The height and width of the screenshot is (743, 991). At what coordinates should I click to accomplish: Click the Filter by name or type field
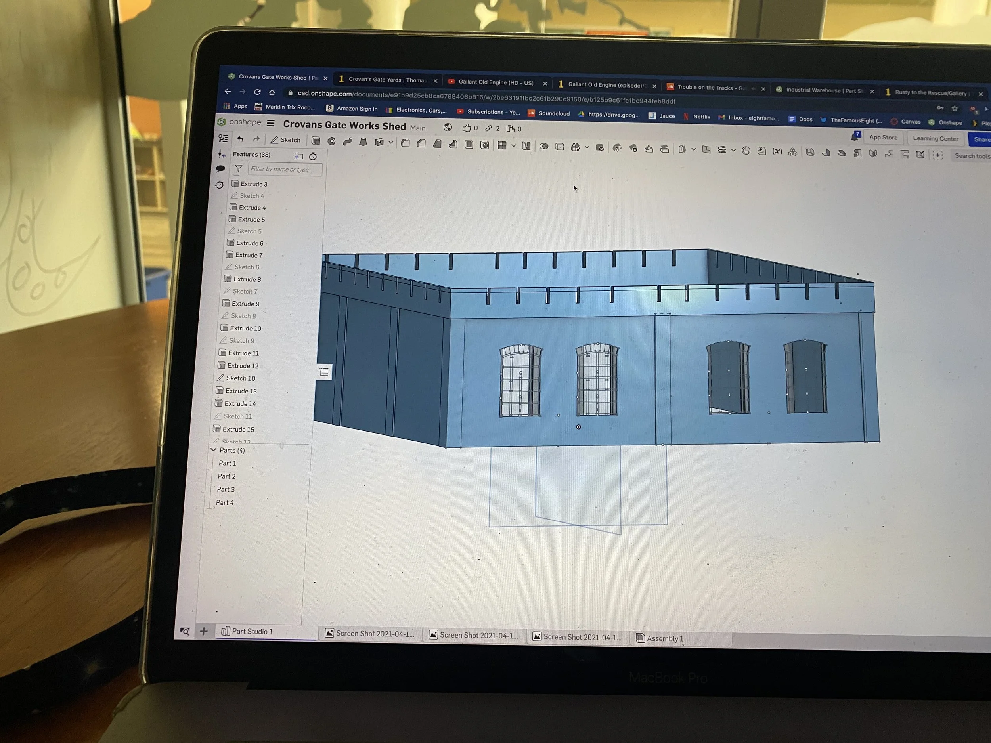[285, 169]
